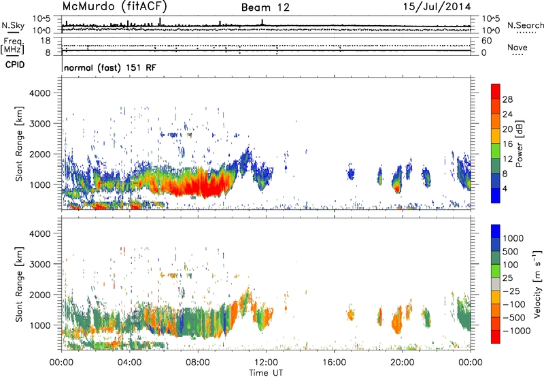This screenshot has height=377, width=544.
Task: Select the "Velocity [m s⁻¹]" colorbar title
Action: coord(537,284)
